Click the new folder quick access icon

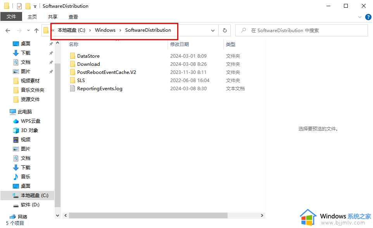[28, 6]
